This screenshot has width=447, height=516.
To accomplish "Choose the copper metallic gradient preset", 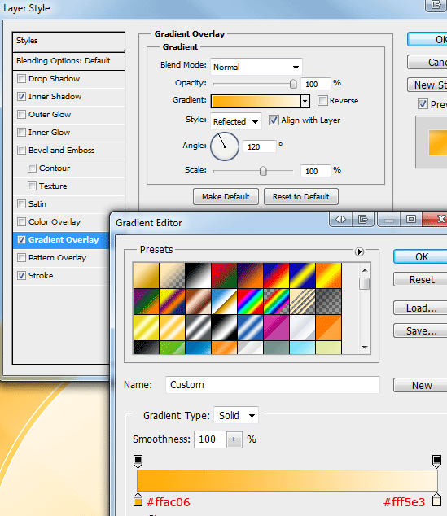I will tap(198, 301).
